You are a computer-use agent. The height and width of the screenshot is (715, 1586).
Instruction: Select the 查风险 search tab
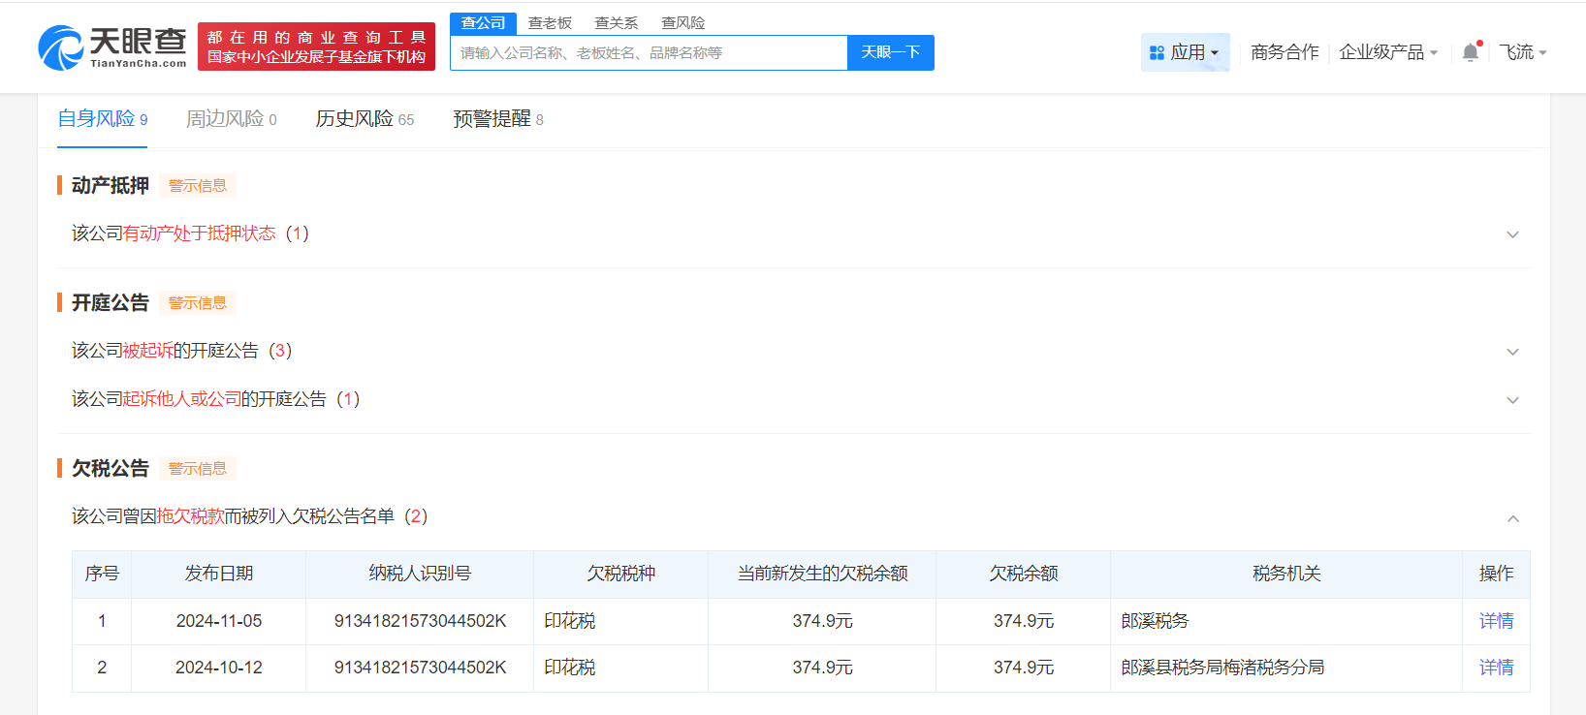pyautogui.click(x=682, y=23)
